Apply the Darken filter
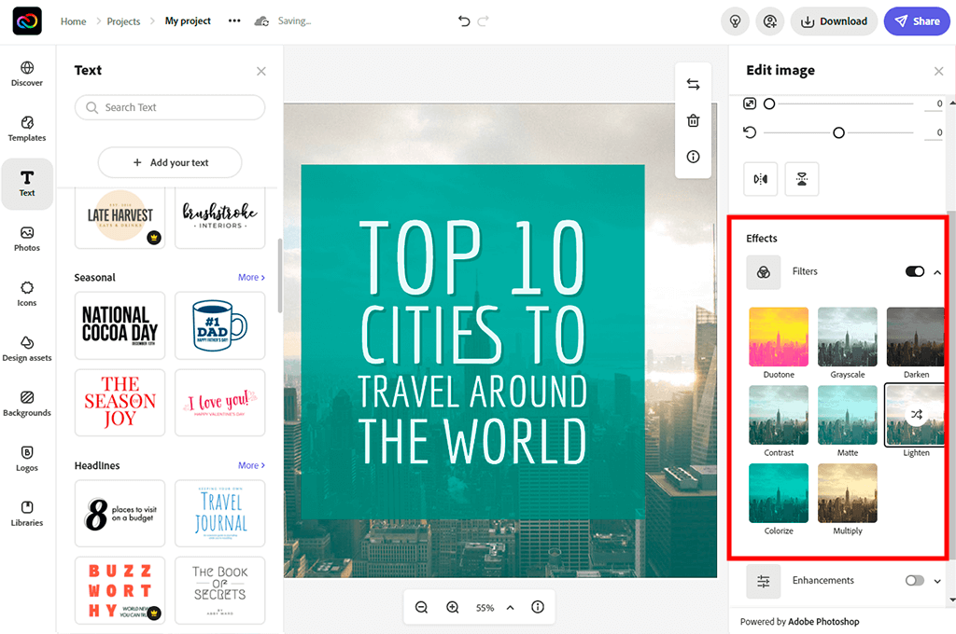Viewport: 956px width, 634px height. [915, 337]
